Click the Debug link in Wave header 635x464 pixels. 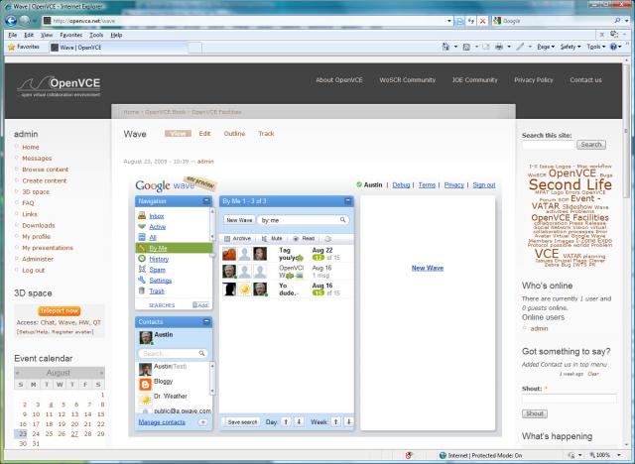tap(401, 184)
